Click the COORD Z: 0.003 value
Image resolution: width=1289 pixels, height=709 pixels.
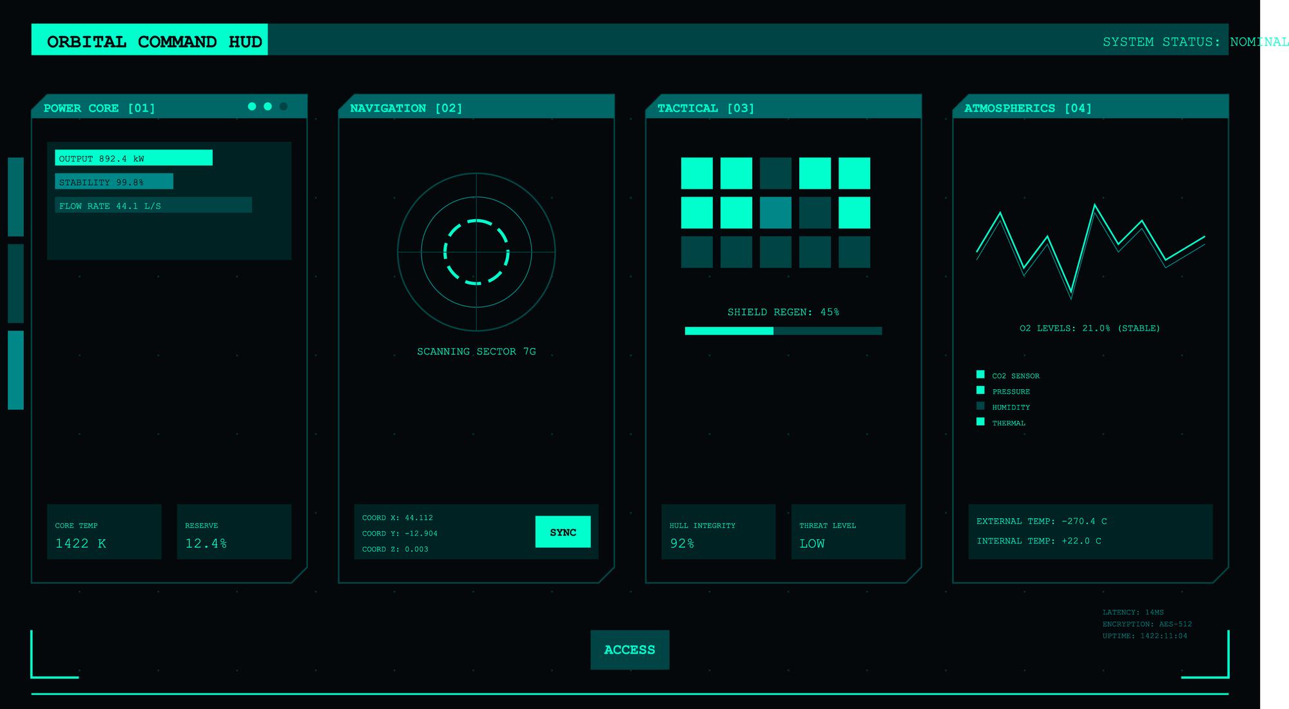[395, 549]
